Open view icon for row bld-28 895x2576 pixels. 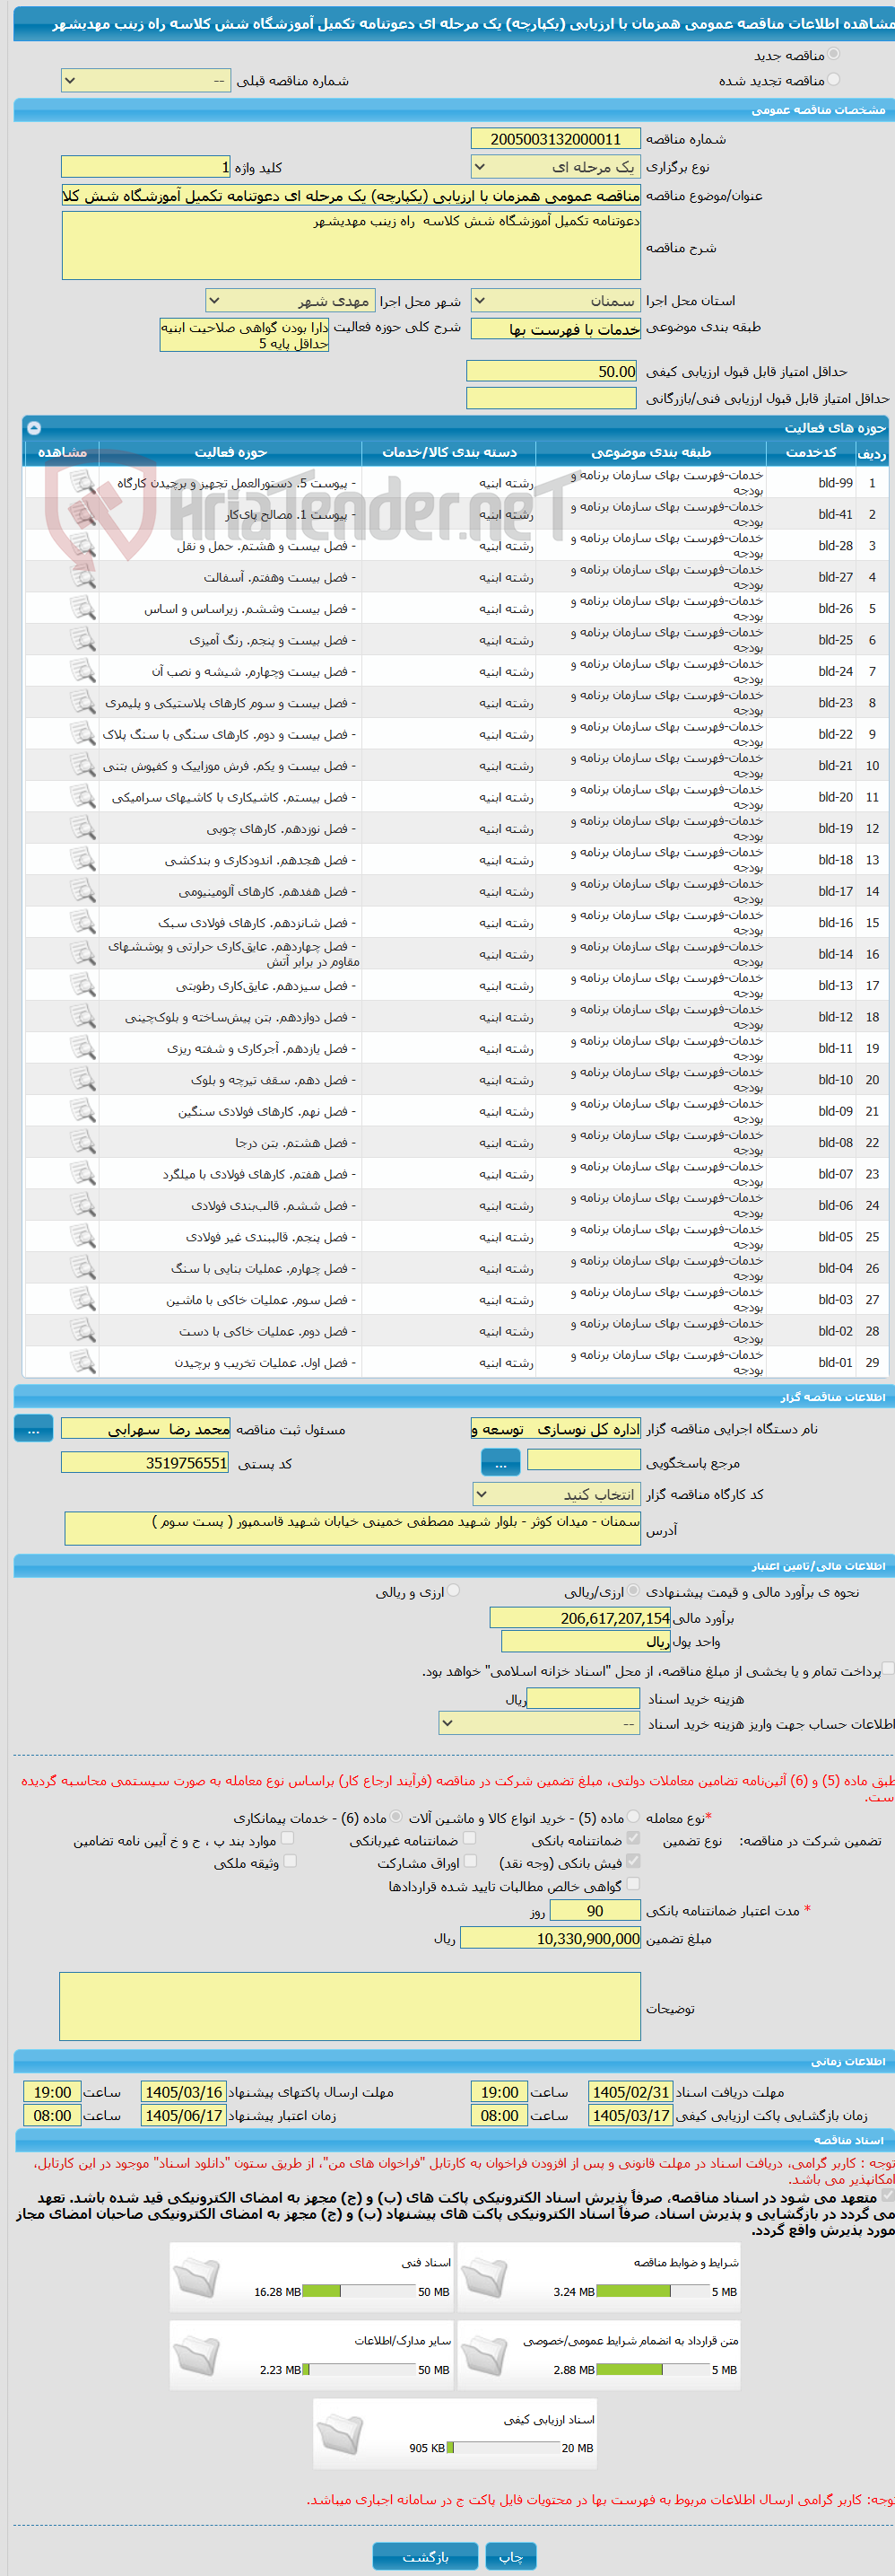(x=82, y=546)
